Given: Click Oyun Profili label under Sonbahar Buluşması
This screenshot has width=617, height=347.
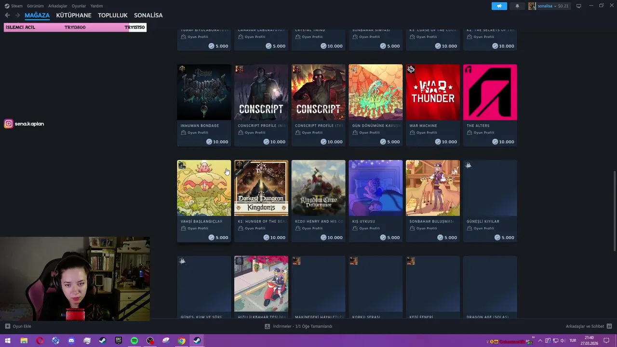Looking at the screenshot, I should point(424,228).
